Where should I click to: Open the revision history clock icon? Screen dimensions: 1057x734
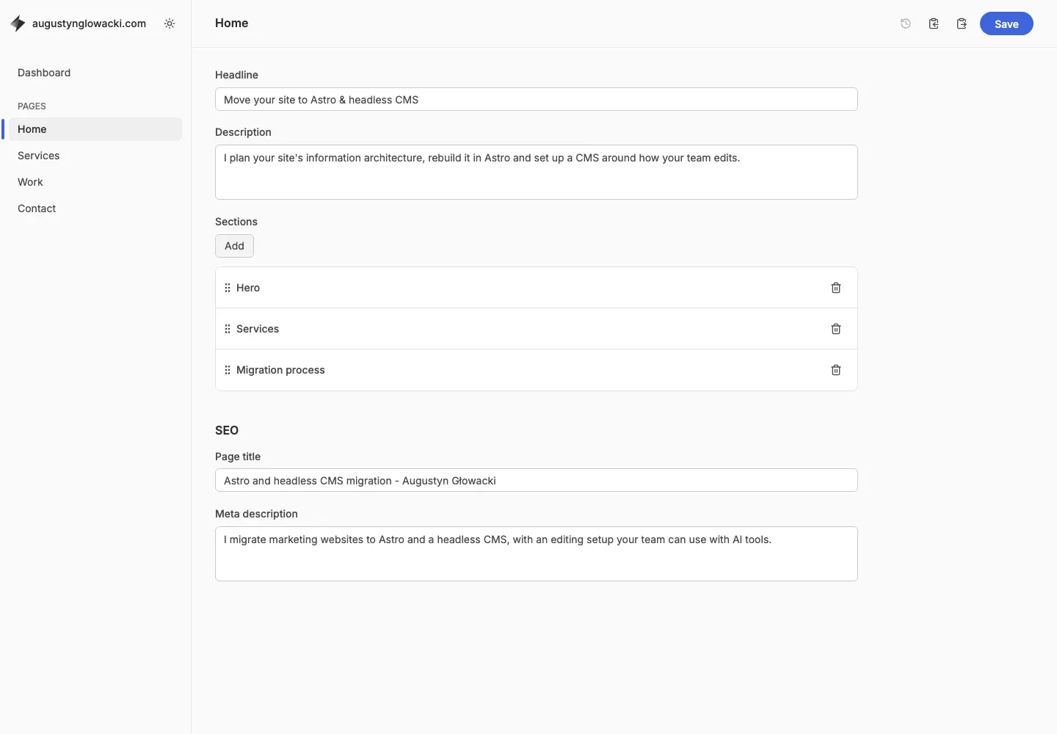coord(906,23)
